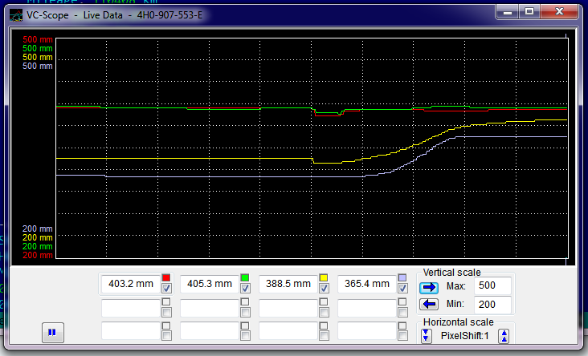Minimize the VC-Scope window
This screenshot has height=356, width=588.
click(508, 11)
